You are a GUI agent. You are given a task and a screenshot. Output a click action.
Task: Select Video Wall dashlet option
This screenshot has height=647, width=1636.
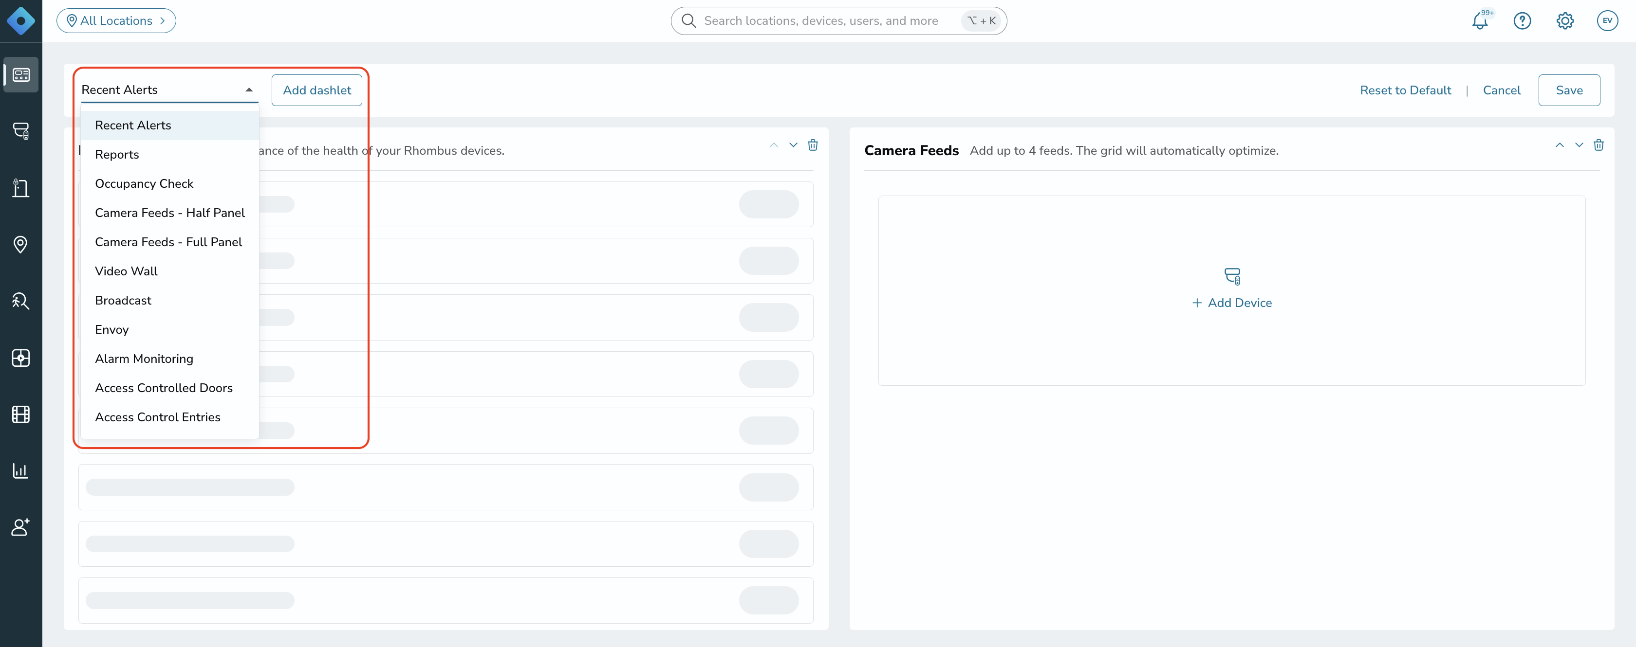click(170, 271)
